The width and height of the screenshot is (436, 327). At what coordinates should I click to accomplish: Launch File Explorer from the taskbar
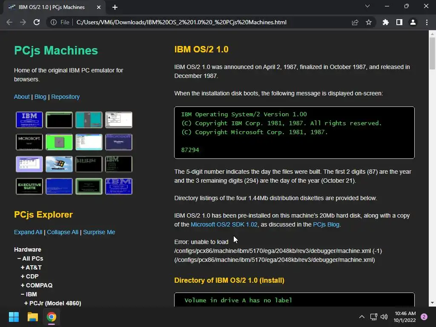tap(32, 317)
